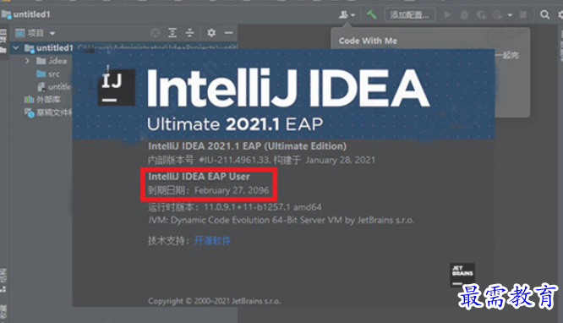This screenshot has width=563, height=323.
Task: Select the 草稿文件 scratches node
Action: click(48, 112)
